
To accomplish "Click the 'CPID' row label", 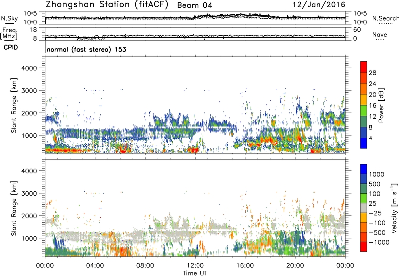I will pos(11,47).
